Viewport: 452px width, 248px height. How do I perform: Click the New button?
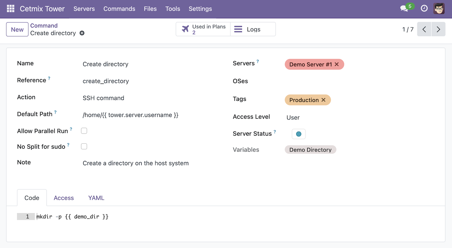17,30
